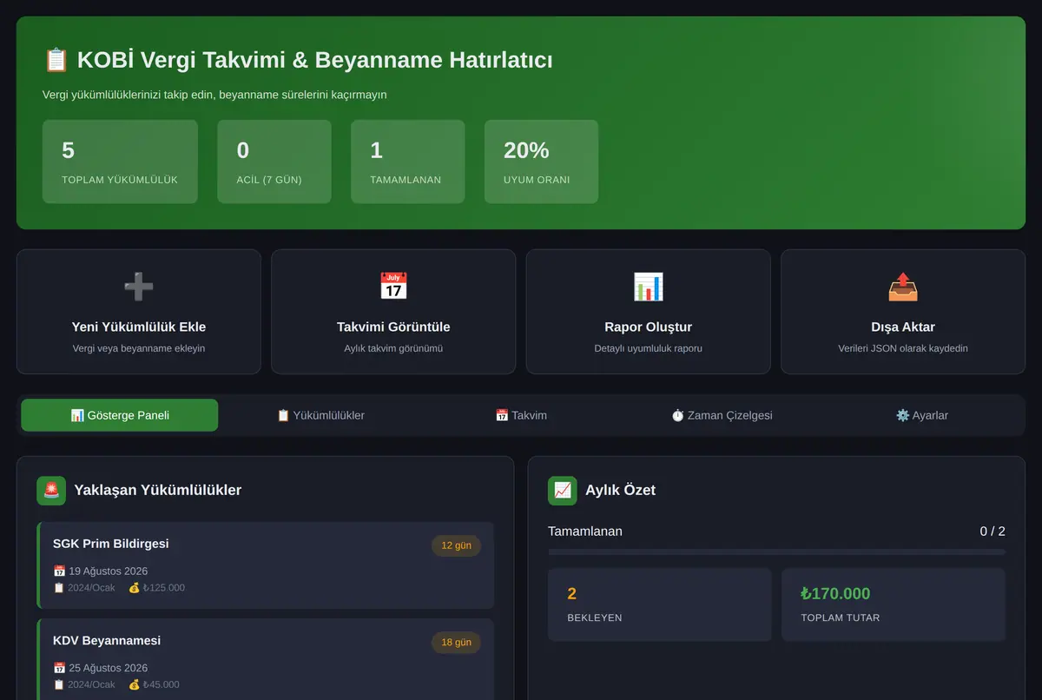
Task: Click the text 'Vergi veya beyanname ekleyin'
Action: point(139,348)
